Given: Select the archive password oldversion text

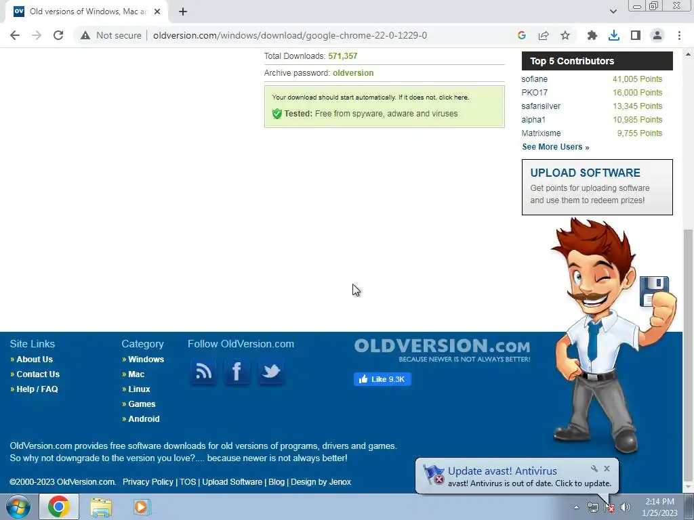Looking at the screenshot, I should pyautogui.click(x=353, y=73).
